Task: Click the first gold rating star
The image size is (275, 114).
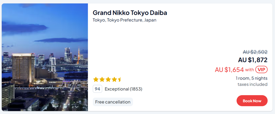Action: pyautogui.click(x=96, y=80)
